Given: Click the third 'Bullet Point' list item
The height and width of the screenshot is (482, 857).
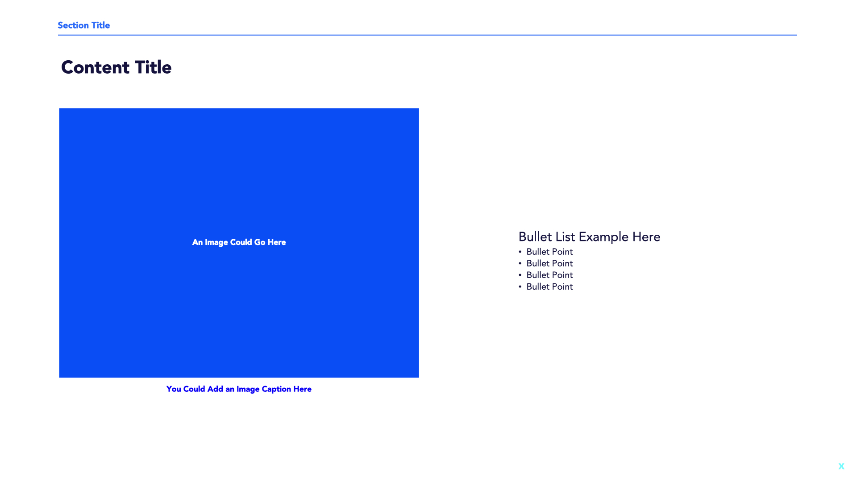Looking at the screenshot, I should click(x=549, y=275).
